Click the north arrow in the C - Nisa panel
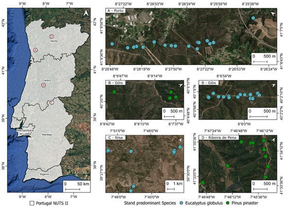This screenshot has height=207, width=284. pyautogui.click(x=180, y=140)
